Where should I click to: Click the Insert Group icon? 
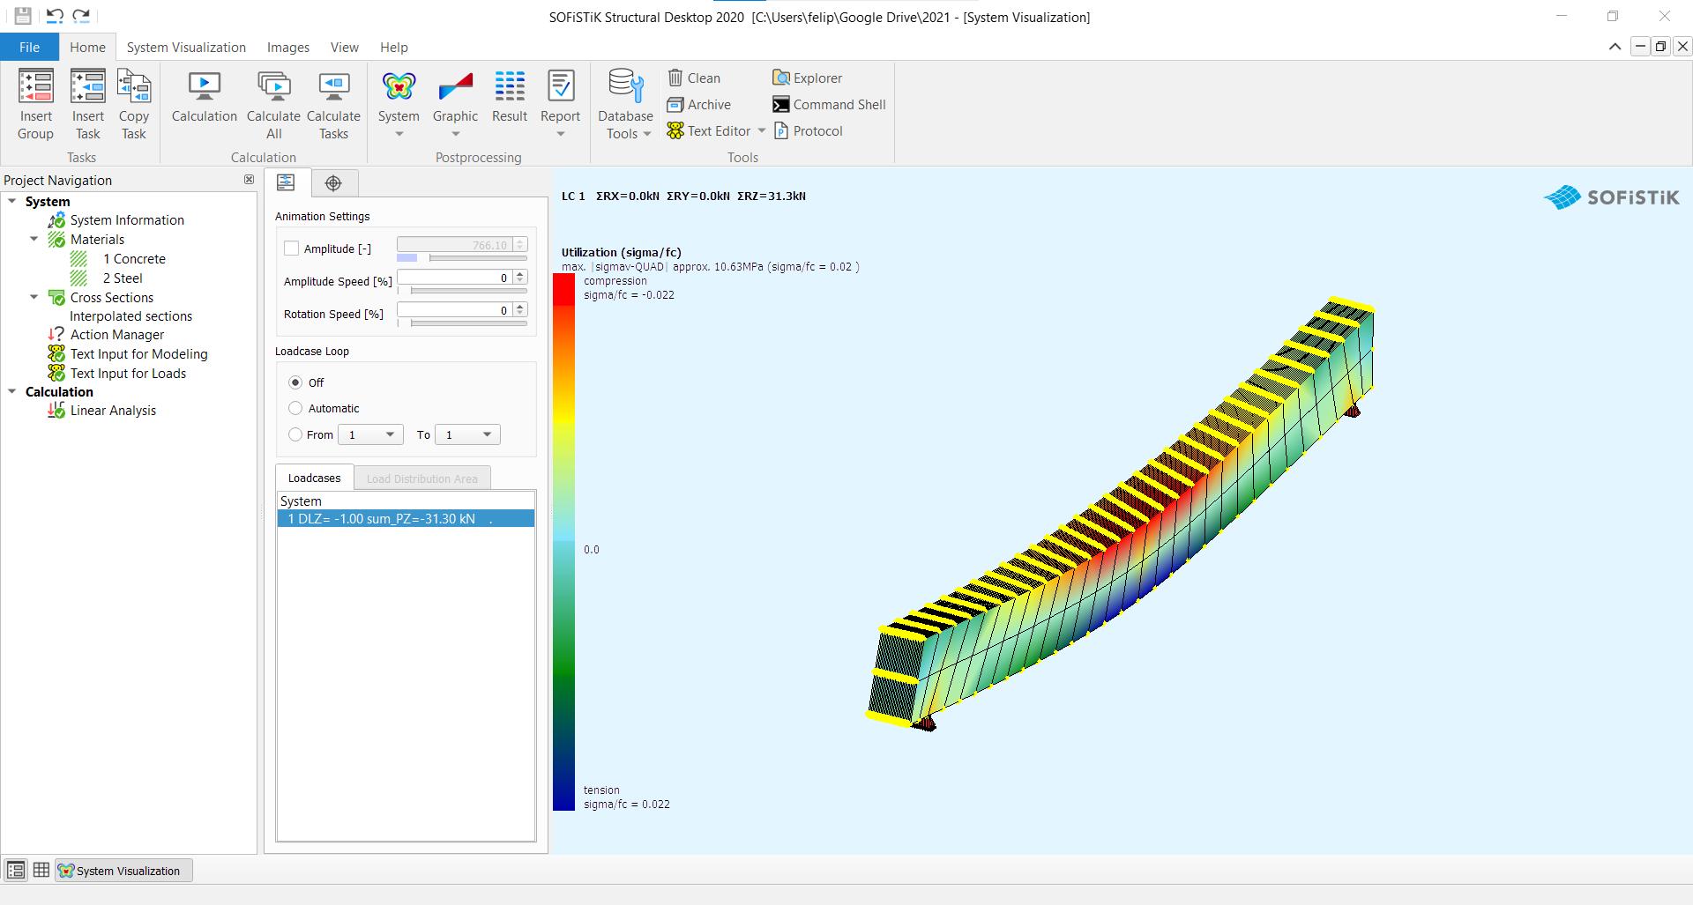pyautogui.click(x=35, y=104)
